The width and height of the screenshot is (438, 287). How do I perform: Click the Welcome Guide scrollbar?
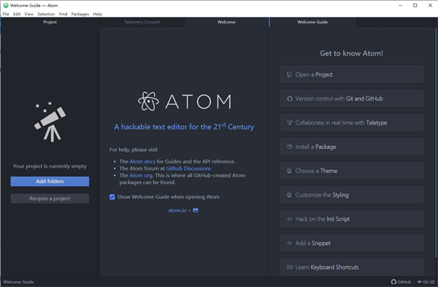coord(436,142)
